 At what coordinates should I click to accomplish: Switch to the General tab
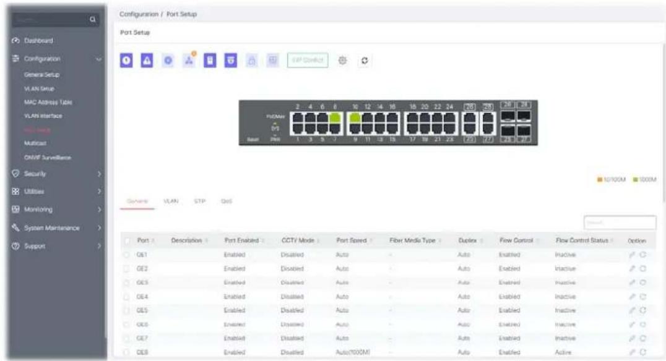pos(137,201)
